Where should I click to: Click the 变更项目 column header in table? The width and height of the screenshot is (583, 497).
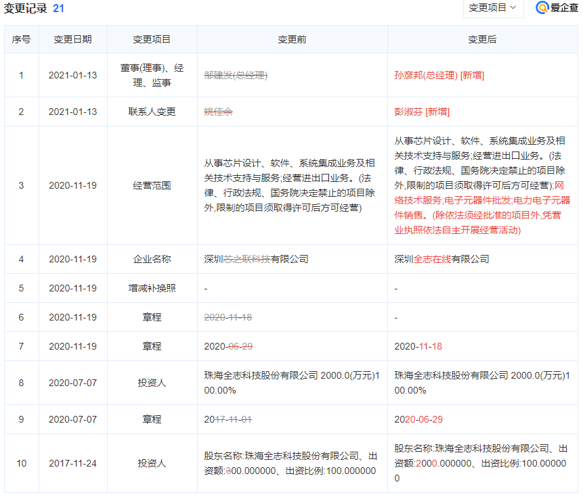(152, 39)
